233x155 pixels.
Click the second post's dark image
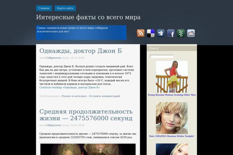click(x=88, y=149)
